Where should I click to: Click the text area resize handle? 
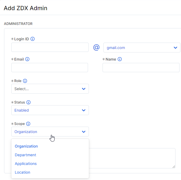(x=174, y=167)
